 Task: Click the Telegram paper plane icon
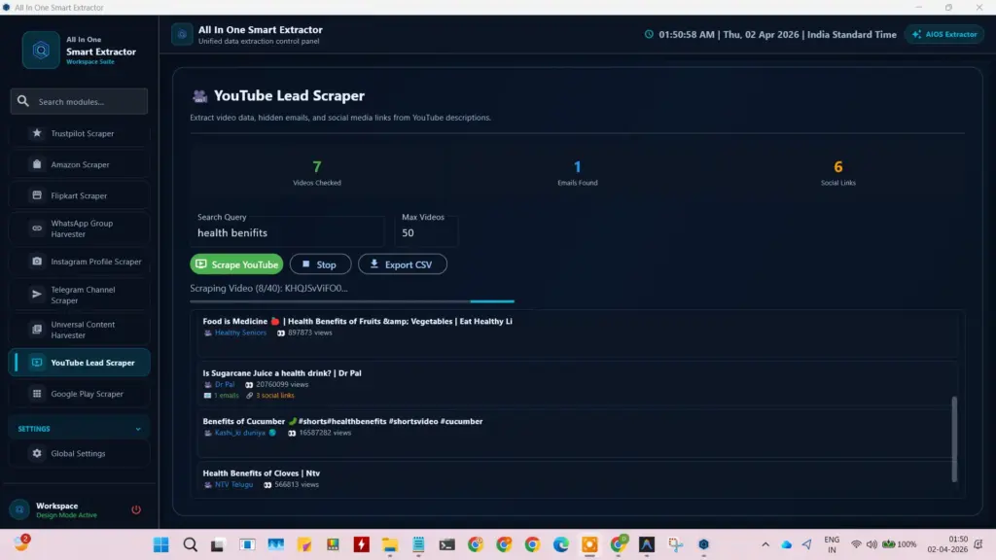point(37,295)
